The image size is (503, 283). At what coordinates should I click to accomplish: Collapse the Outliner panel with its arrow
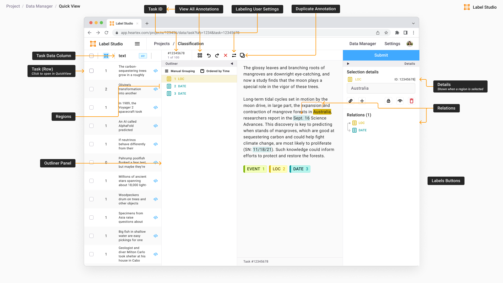[232, 64]
